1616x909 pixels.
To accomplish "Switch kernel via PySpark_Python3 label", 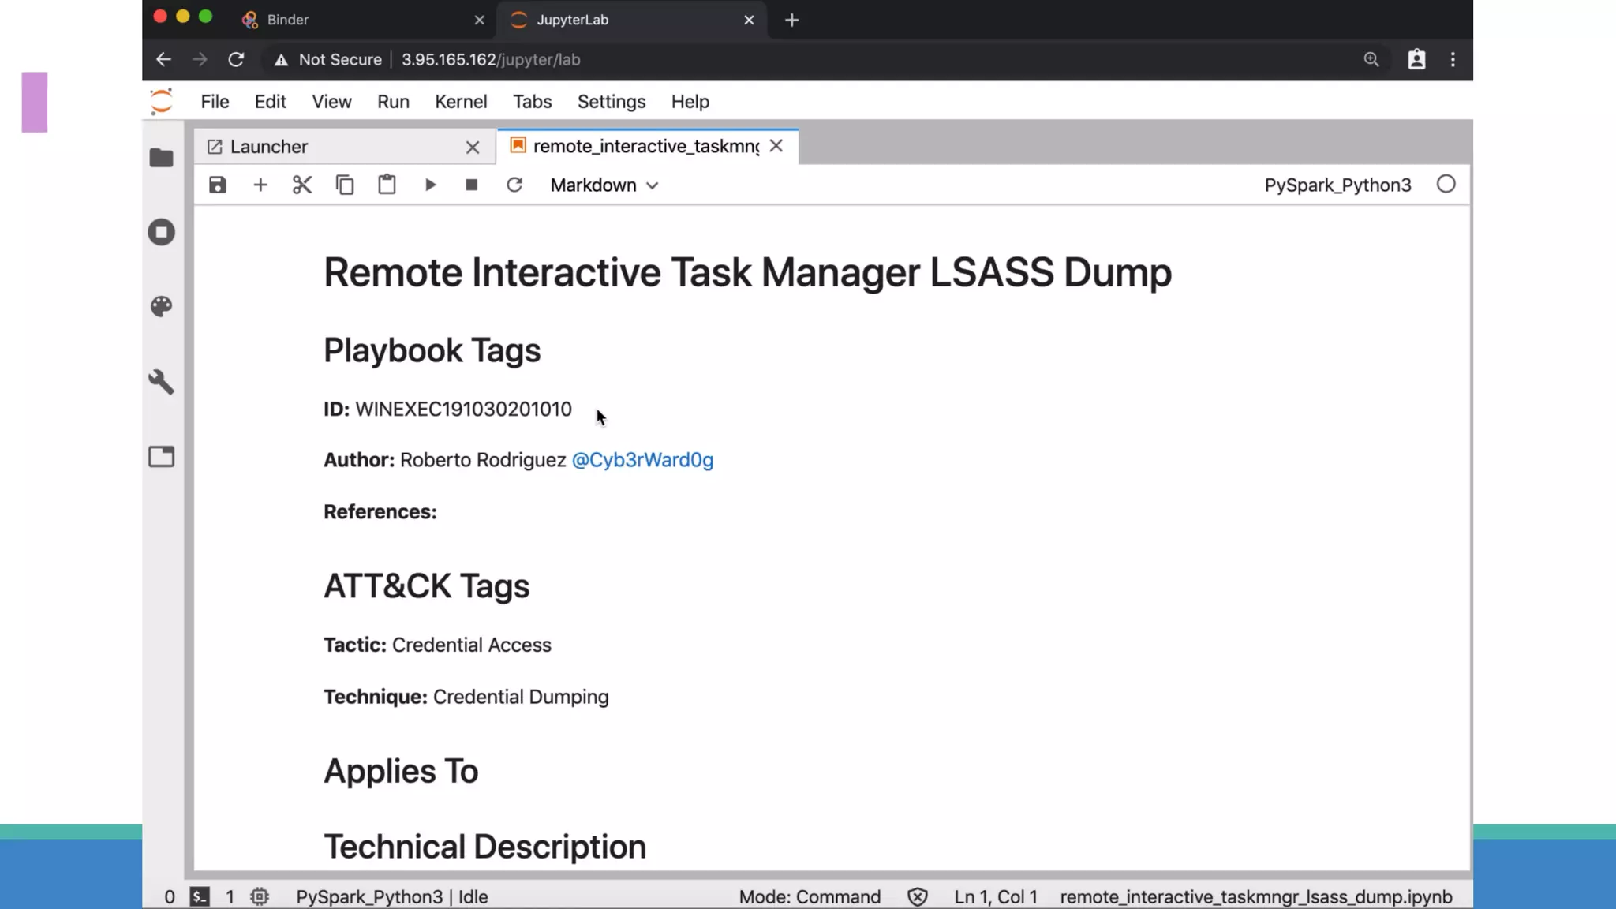I will 1337,185.
